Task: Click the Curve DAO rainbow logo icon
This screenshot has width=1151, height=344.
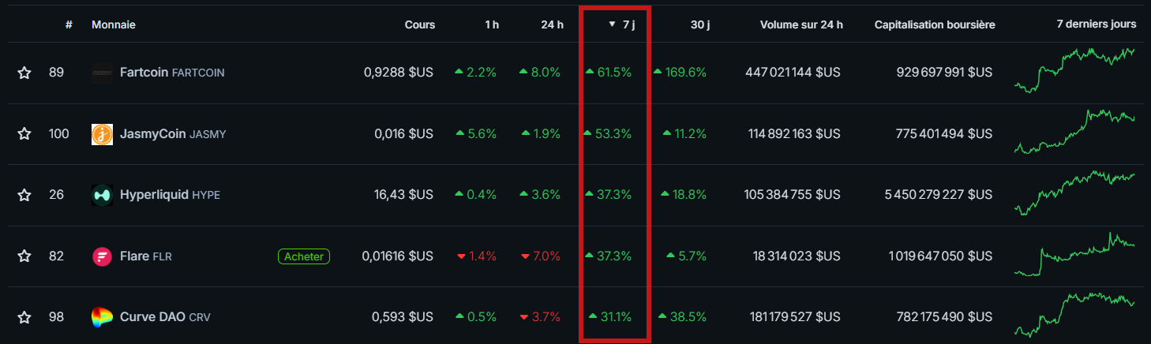Action: coord(103,317)
